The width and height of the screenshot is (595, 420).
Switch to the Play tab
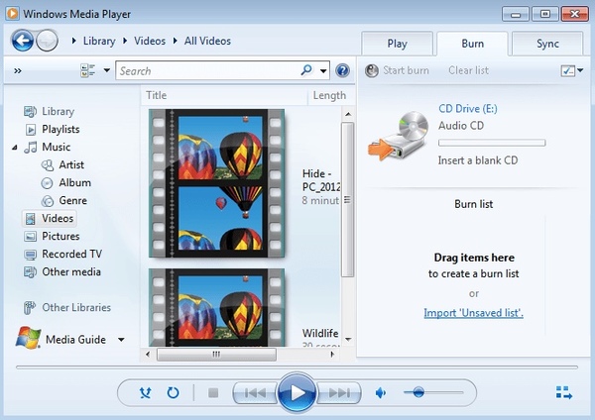point(397,44)
